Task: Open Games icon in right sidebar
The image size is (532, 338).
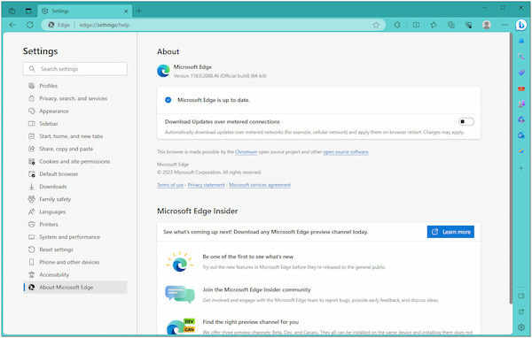Action: 521,104
